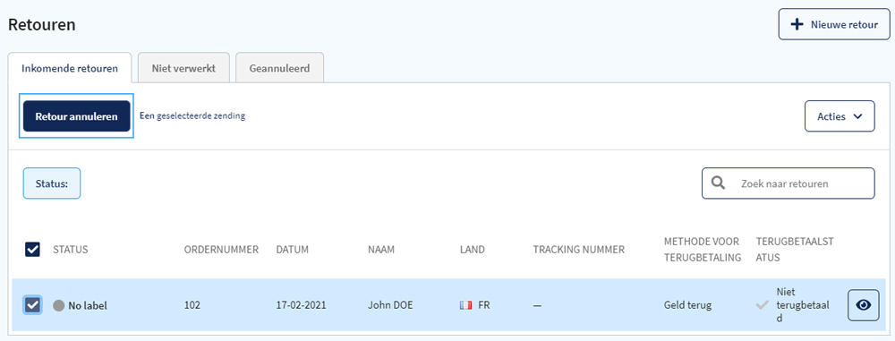Focus the Zoek naar retouren search field
Viewport: 895px width, 341px height.
click(788, 183)
